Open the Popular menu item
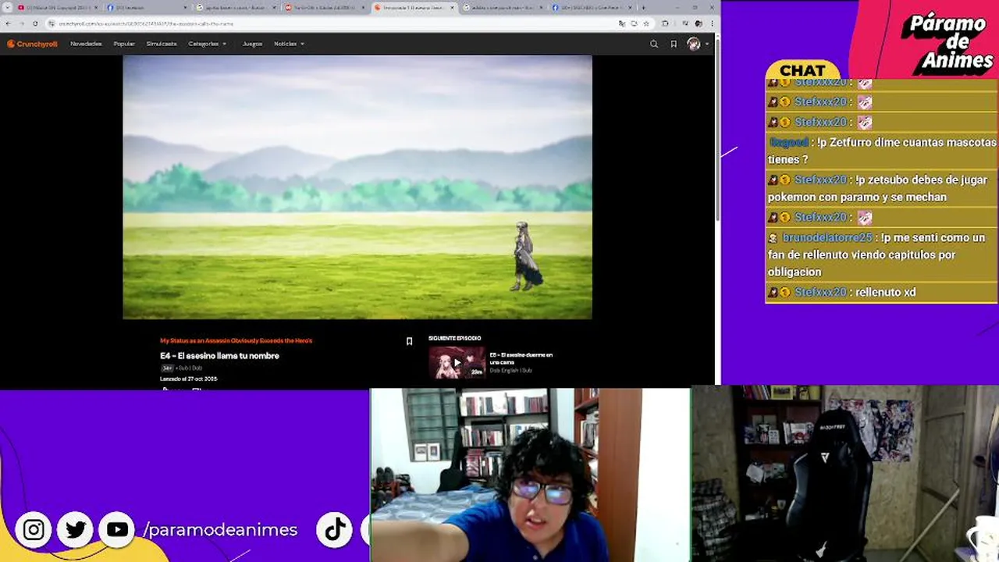999x562 pixels. click(x=124, y=44)
